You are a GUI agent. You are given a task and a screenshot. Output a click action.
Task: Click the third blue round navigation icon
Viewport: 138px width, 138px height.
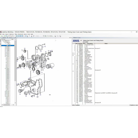(22, 36)
